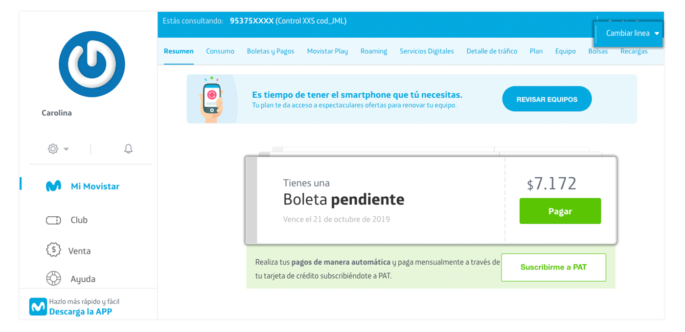Screen dimensions: 685x332
Task: Expand the arrow next to settings gear
Action: (x=67, y=149)
